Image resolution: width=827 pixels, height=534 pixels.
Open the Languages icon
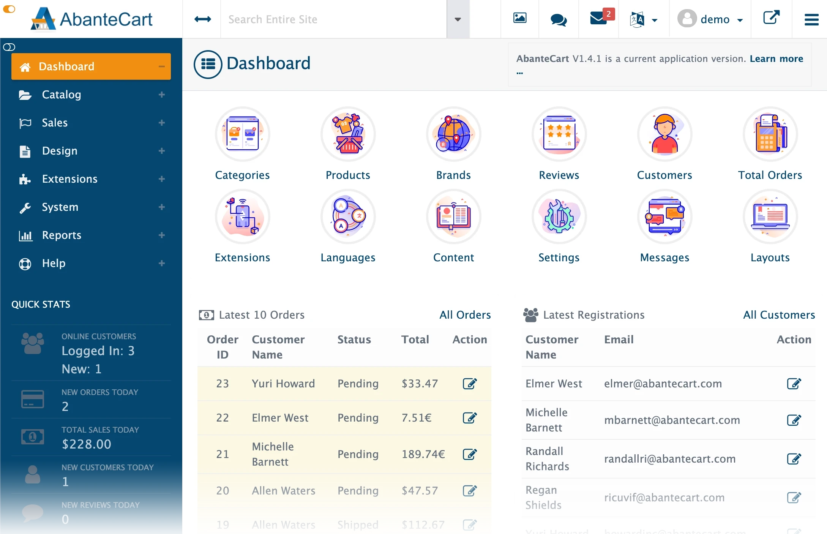tap(348, 216)
